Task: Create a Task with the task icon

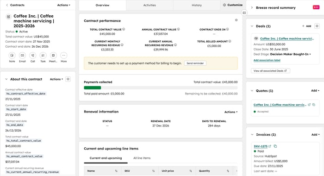Action: click(43, 56)
